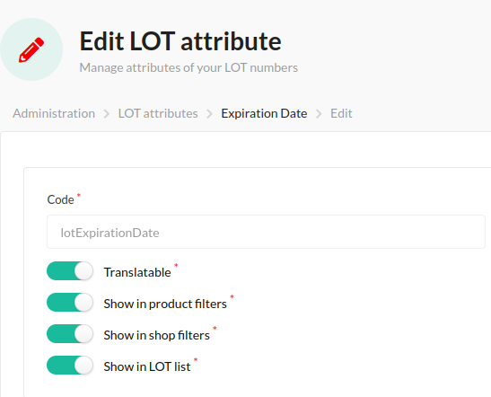Click the Edit LOT attribute heading
The width and height of the screenshot is (491, 397).
pyautogui.click(x=180, y=41)
